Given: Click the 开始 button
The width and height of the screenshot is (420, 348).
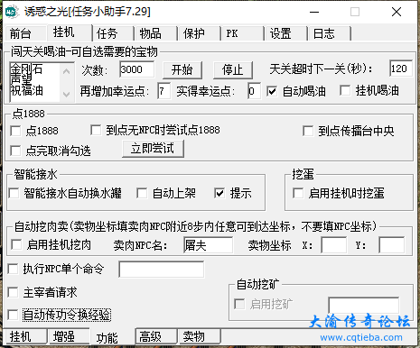Looking at the screenshot, I should coord(182,69).
